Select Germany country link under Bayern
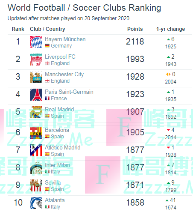The width and height of the screenshot is (193, 212). (61, 46)
